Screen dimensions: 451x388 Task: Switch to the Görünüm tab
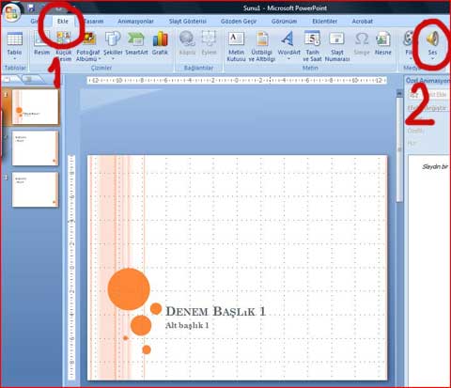pyautogui.click(x=284, y=22)
